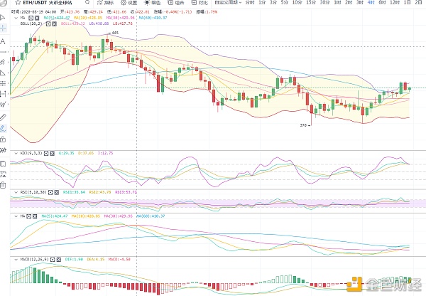Screen dimensions: 426x296
Task: Open the 设置 settings option
Action: [131, 3]
